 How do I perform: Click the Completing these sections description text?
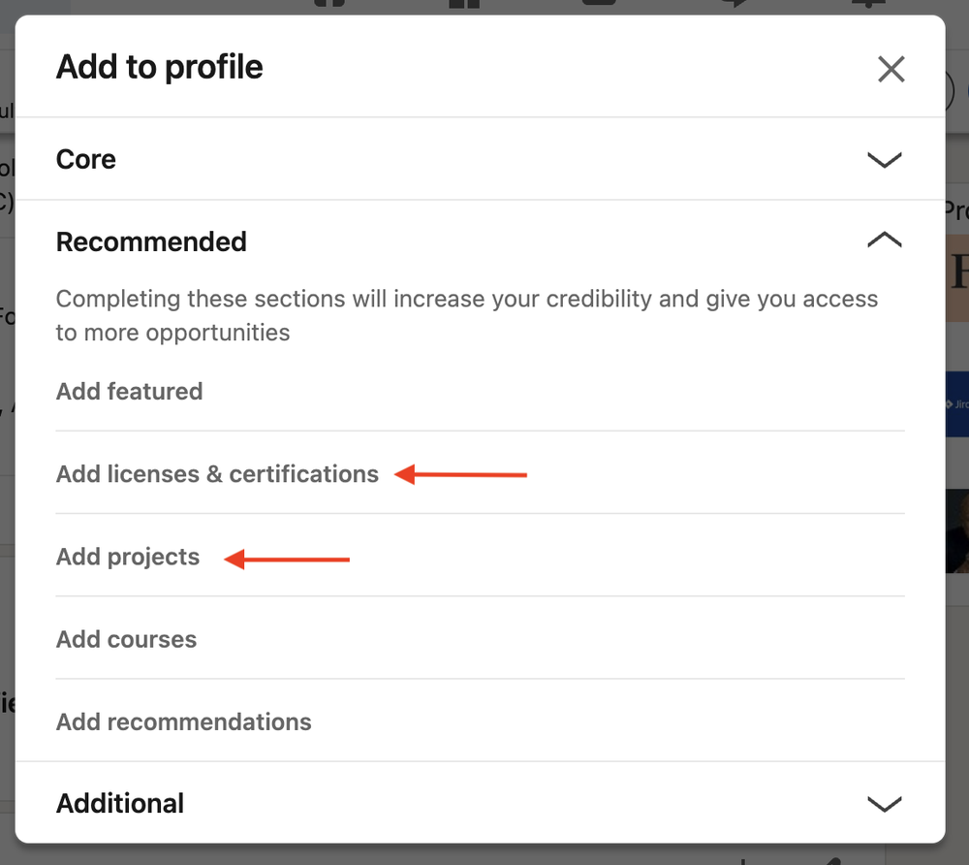coord(466,315)
